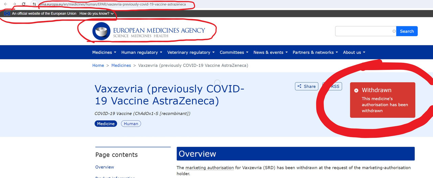The height and width of the screenshot is (178, 433).
Task: Focus the site search input field
Action: point(366,31)
